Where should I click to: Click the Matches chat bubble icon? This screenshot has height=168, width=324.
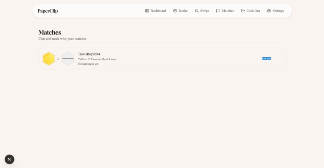218,11
